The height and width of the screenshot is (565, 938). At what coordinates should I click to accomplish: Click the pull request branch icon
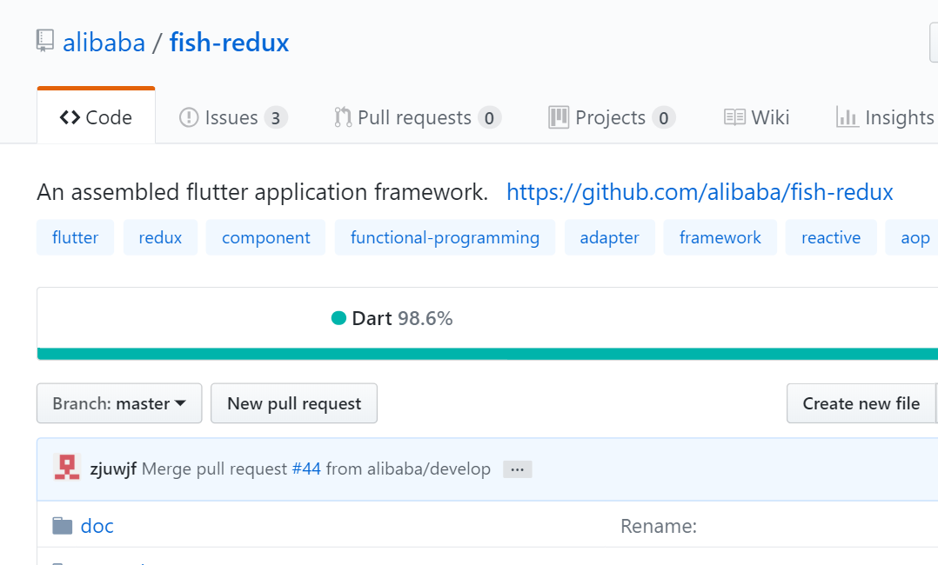click(341, 116)
